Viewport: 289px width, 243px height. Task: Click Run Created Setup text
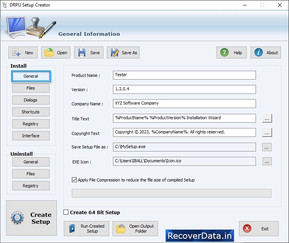92,229
